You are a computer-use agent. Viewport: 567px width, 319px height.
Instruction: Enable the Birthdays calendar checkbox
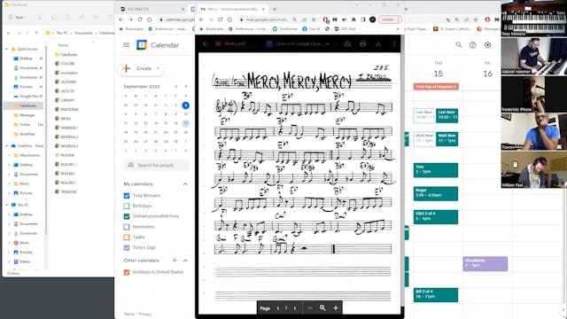click(x=127, y=206)
